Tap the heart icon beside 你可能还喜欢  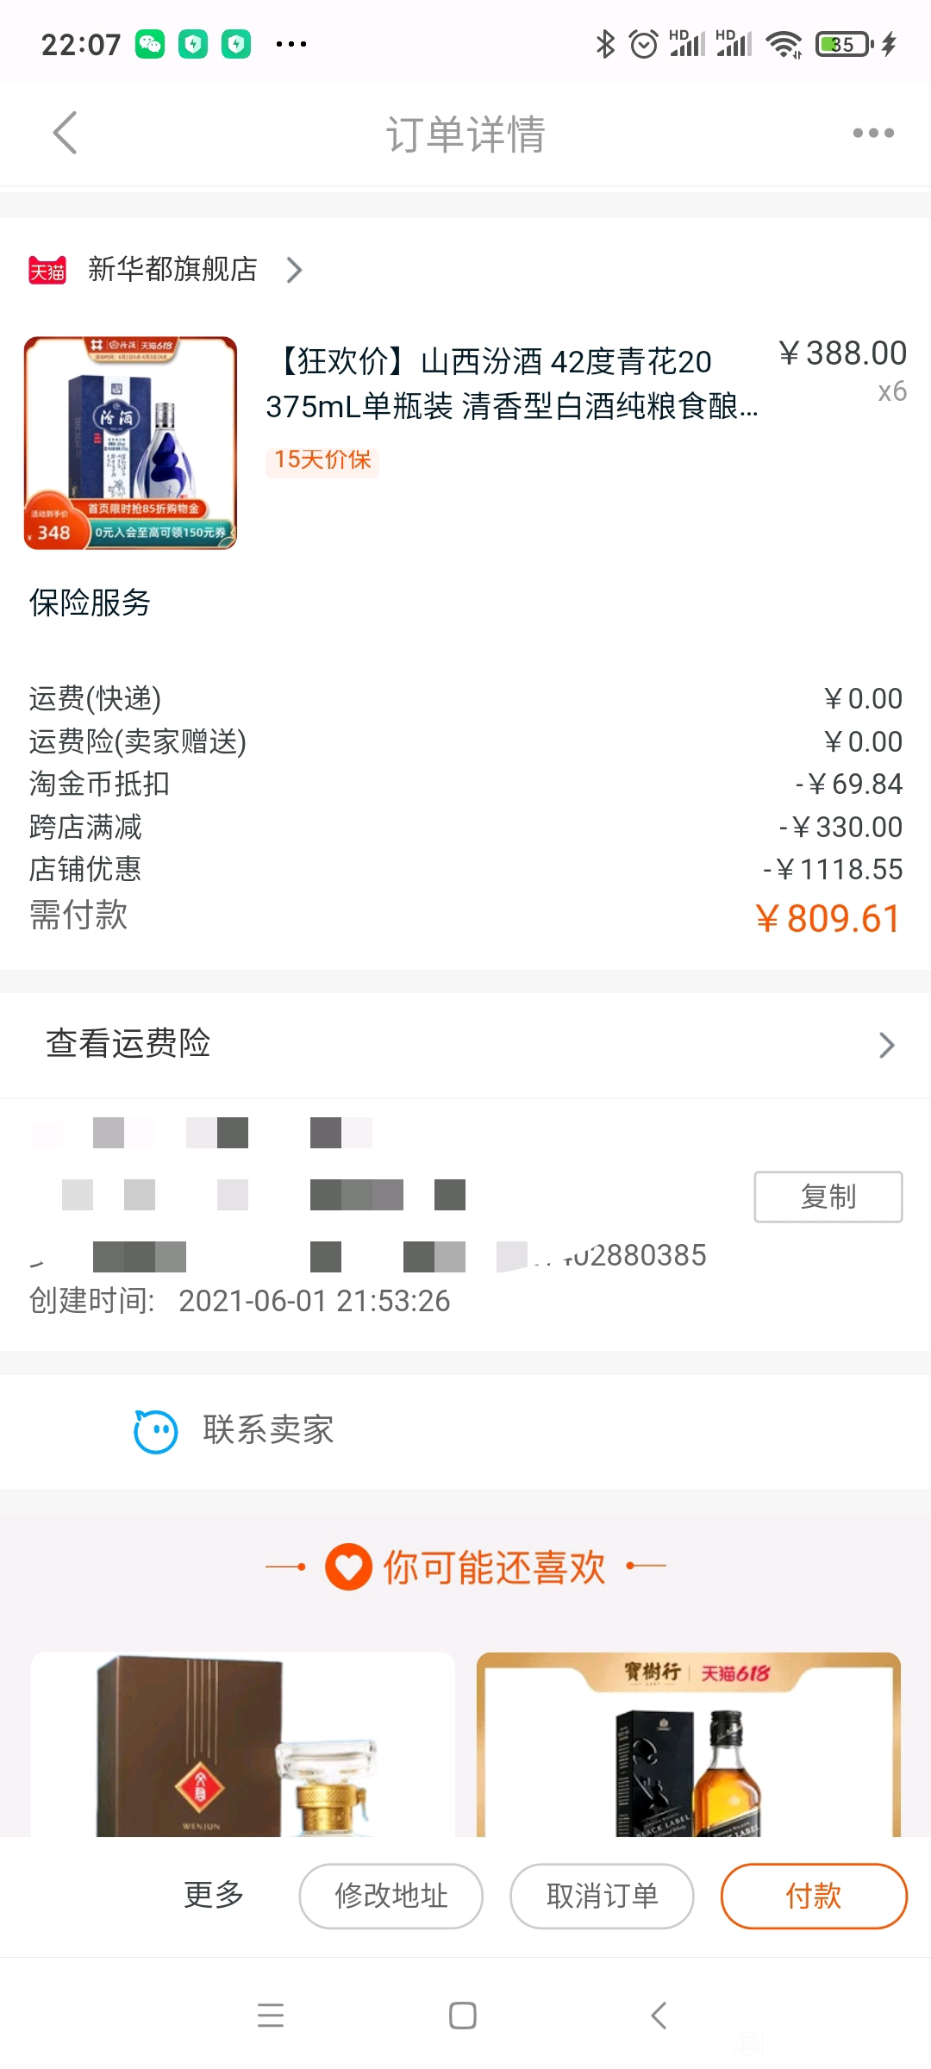pos(348,1566)
